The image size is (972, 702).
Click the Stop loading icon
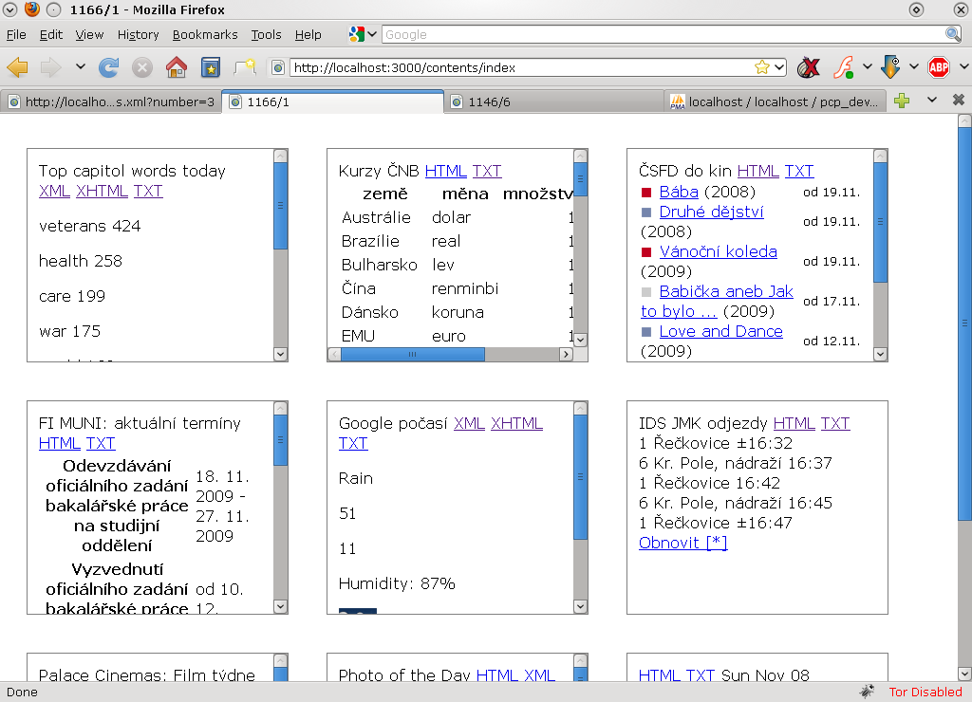142,67
